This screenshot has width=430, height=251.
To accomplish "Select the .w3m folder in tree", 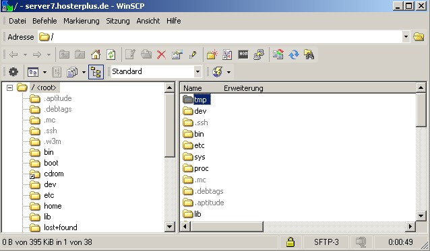I will click(53, 141).
